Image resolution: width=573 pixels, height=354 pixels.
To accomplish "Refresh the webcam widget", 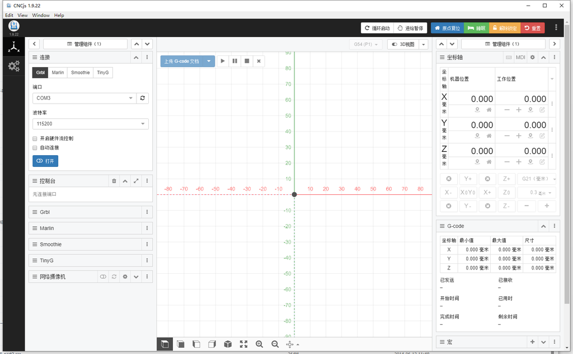I will (114, 277).
